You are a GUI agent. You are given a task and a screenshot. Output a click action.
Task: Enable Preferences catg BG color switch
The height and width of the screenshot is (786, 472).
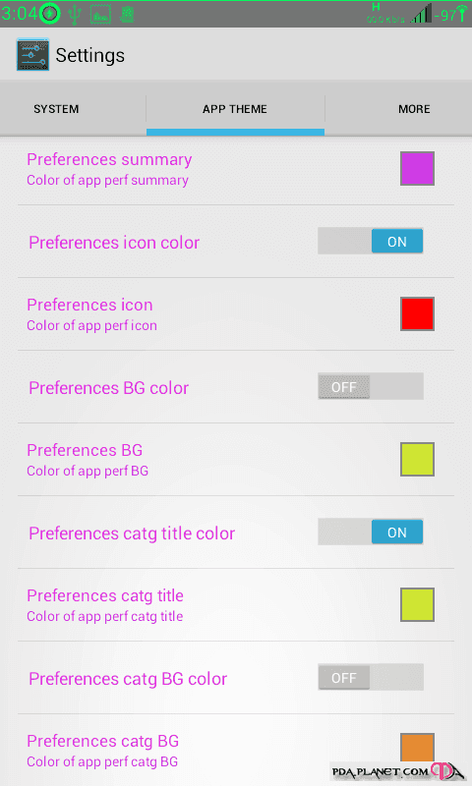pos(371,677)
